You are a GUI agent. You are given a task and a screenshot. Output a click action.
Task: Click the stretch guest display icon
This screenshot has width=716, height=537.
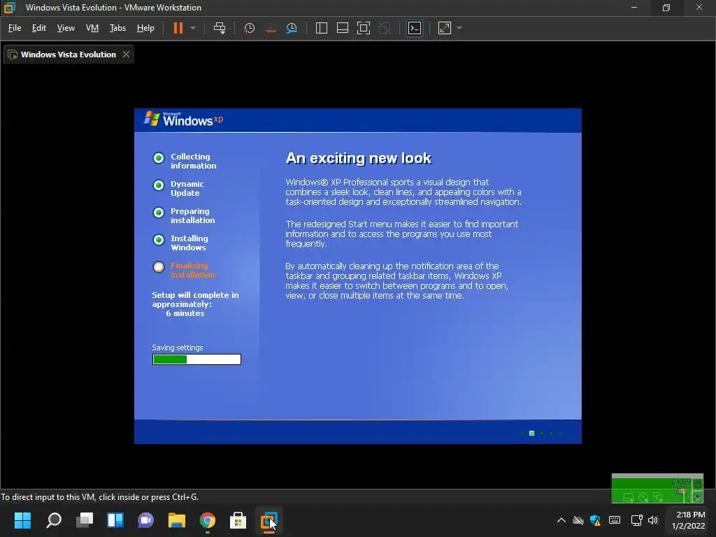coord(444,28)
